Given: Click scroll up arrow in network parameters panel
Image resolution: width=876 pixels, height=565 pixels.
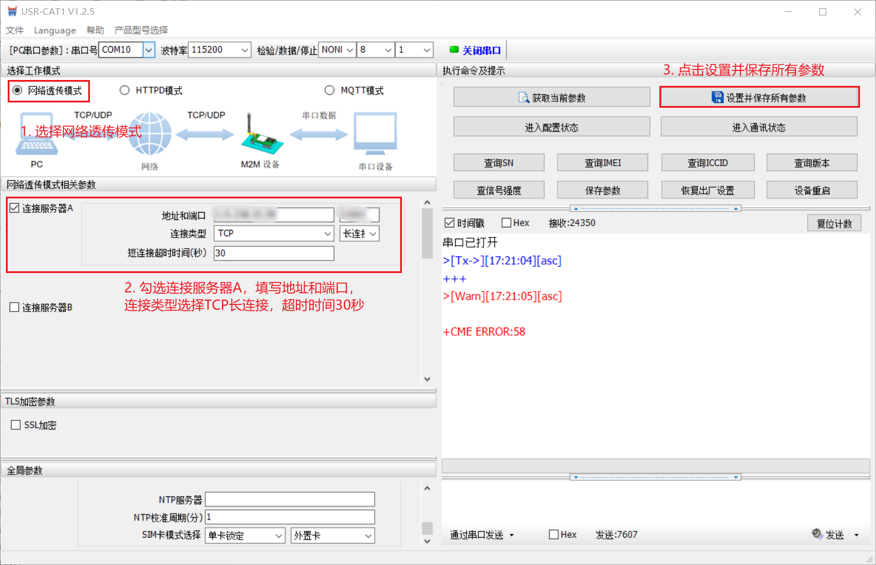Looking at the screenshot, I should (427, 203).
